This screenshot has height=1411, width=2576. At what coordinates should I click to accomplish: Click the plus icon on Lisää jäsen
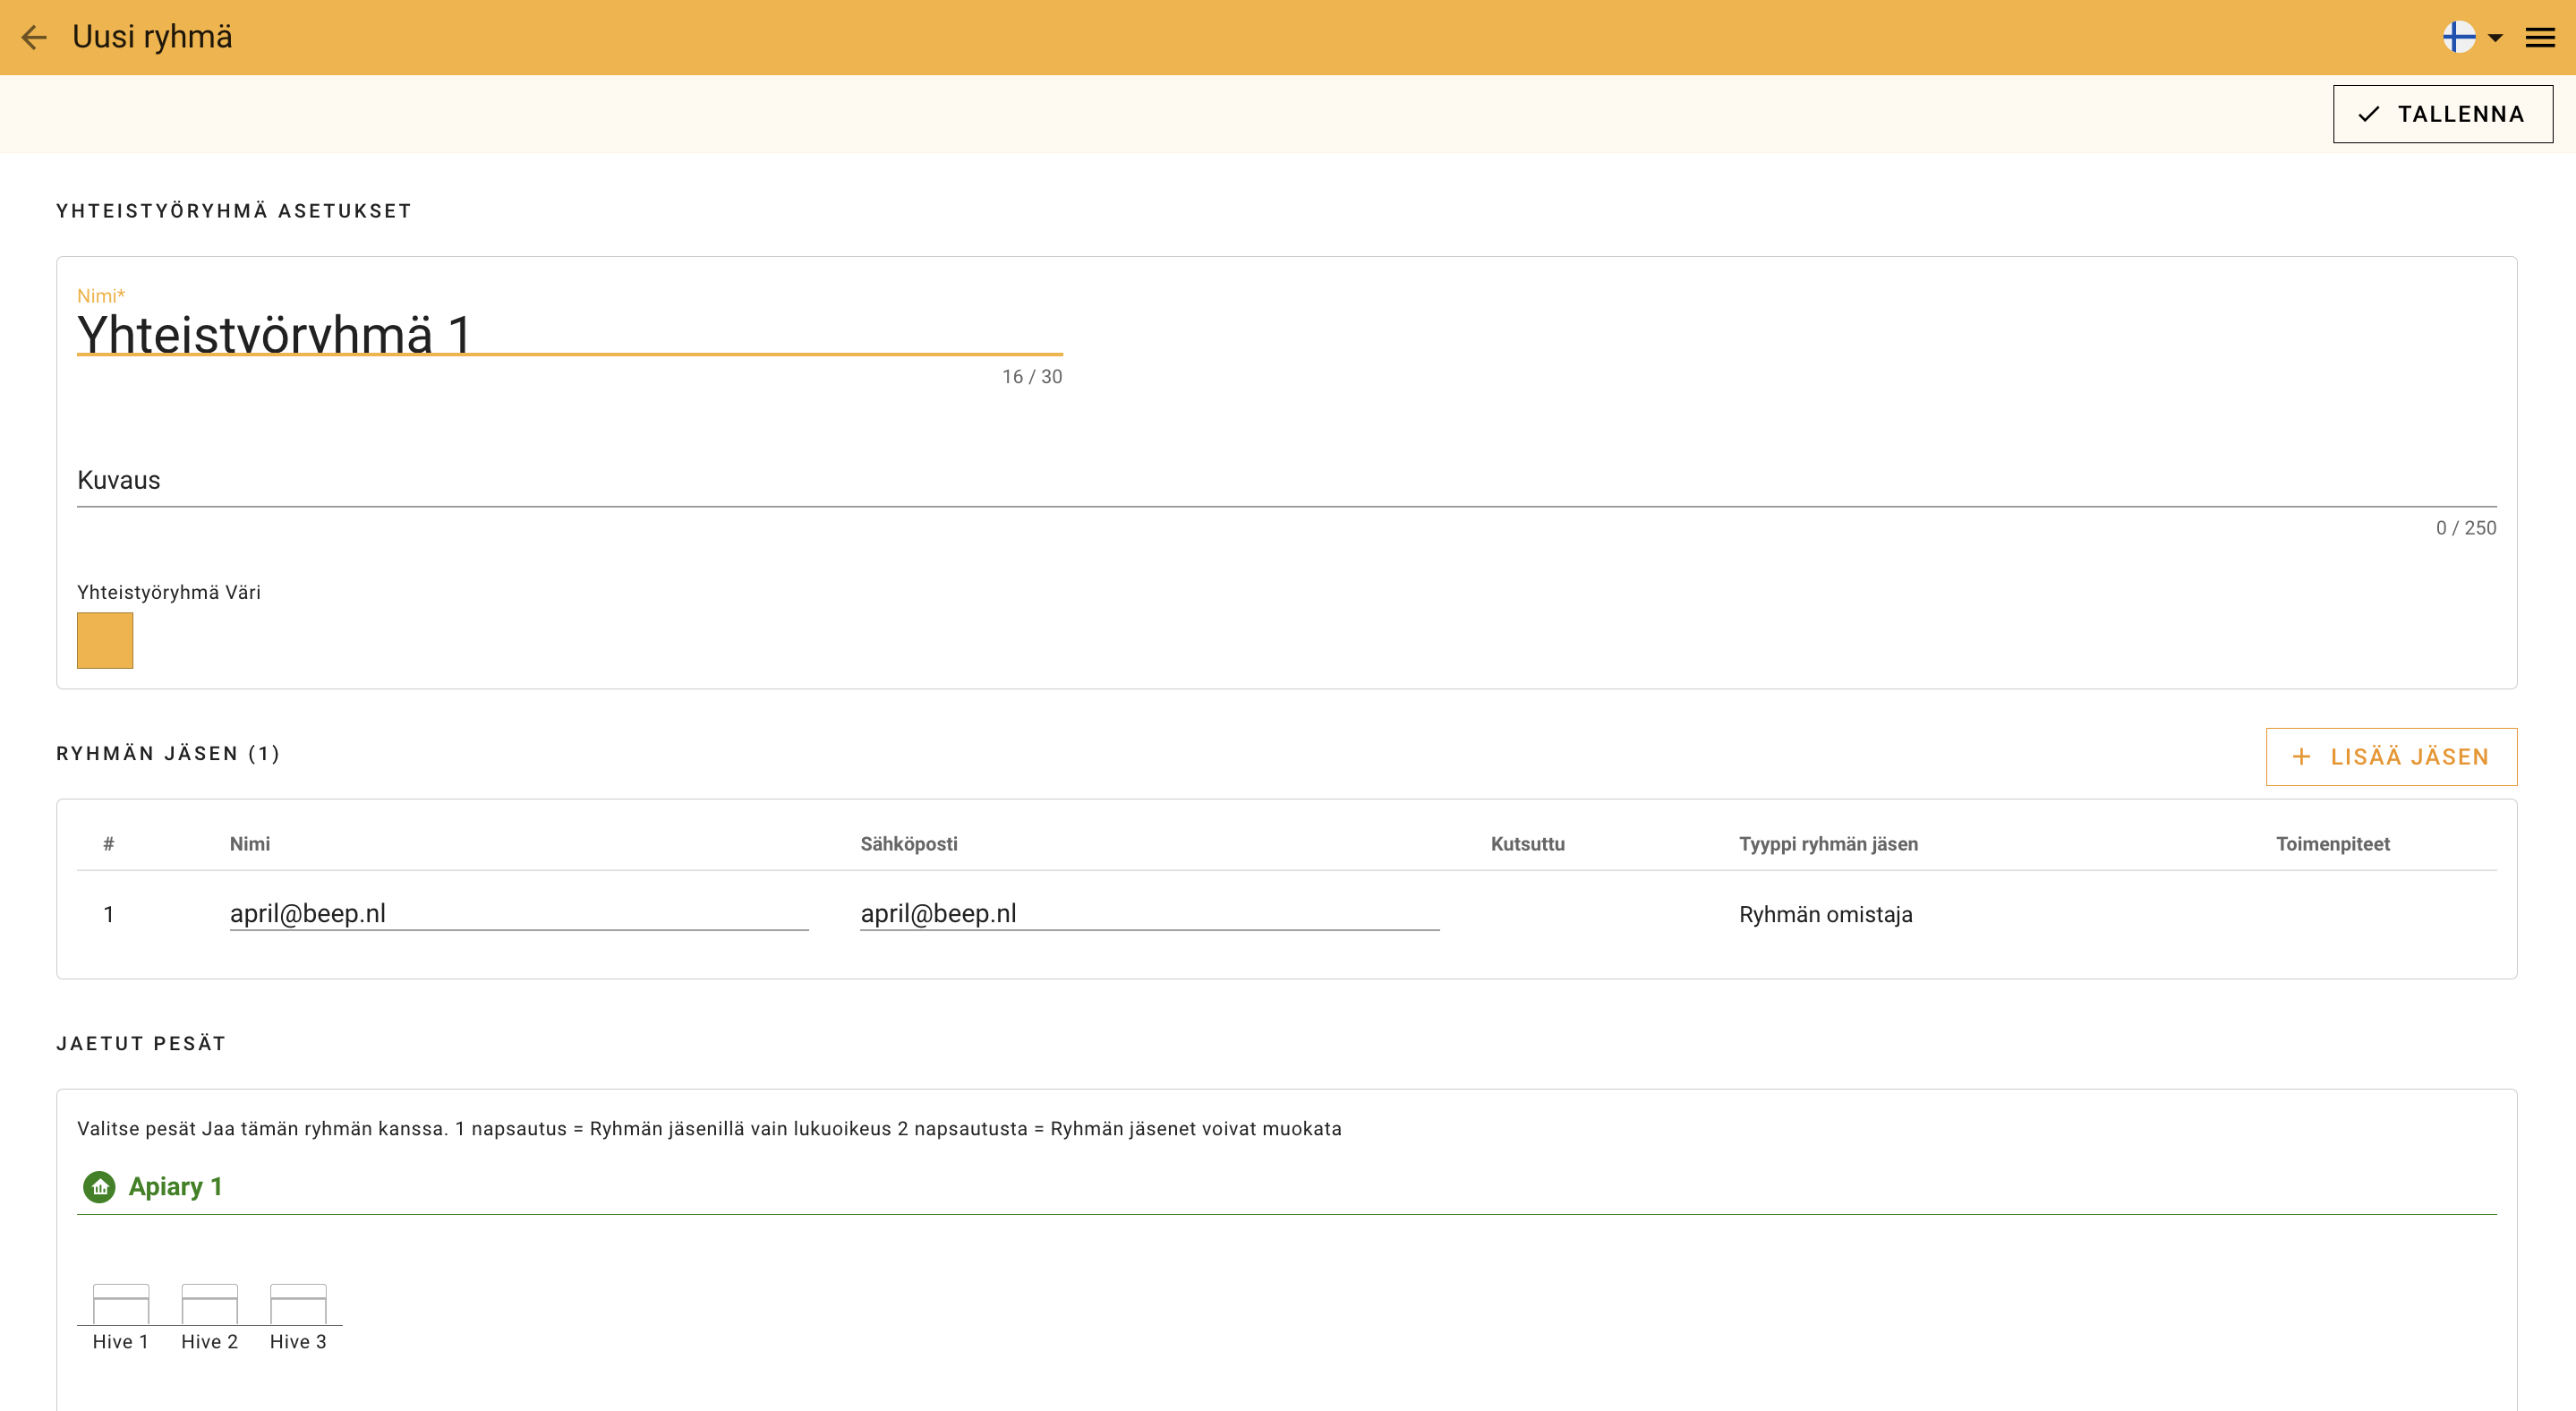tap(2301, 757)
